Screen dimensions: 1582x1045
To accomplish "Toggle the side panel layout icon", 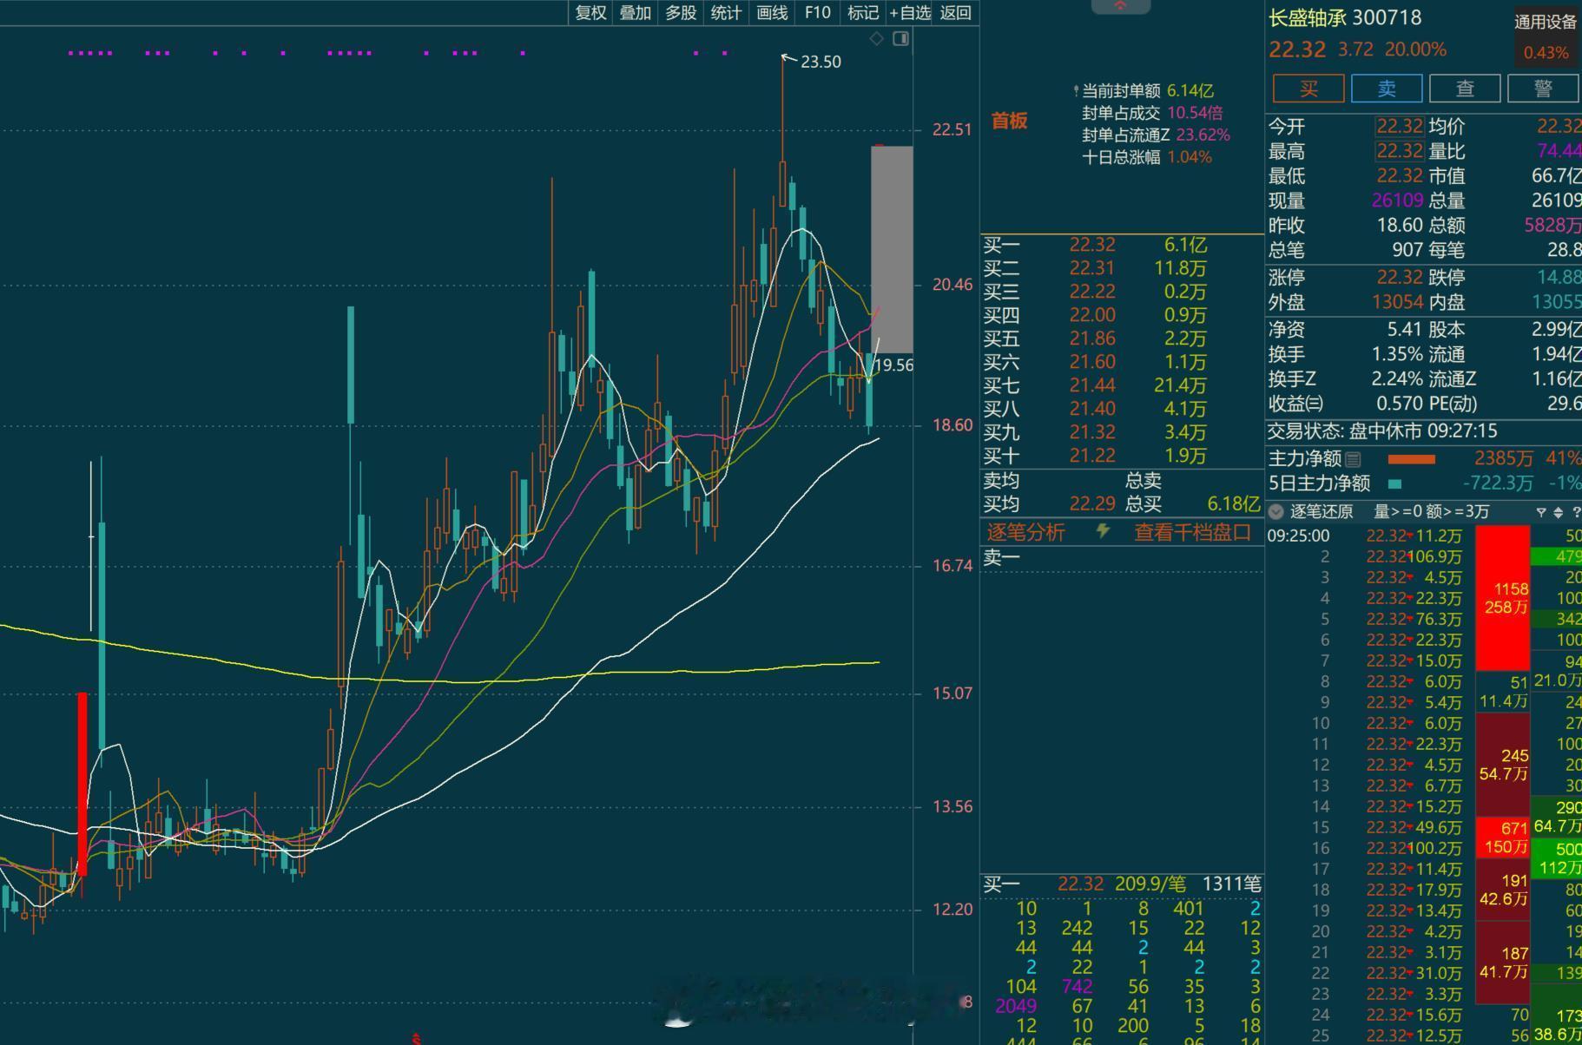I will pyautogui.click(x=901, y=39).
